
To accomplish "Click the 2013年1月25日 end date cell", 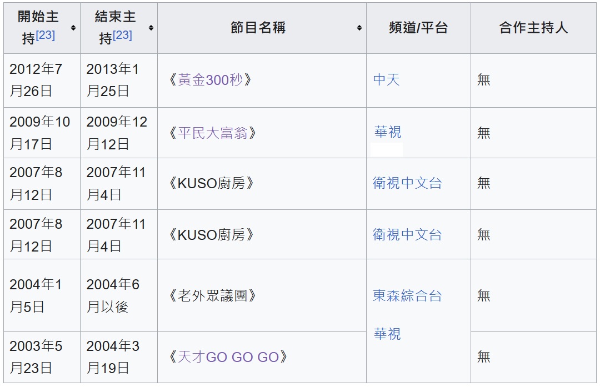I will click(113, 80).
